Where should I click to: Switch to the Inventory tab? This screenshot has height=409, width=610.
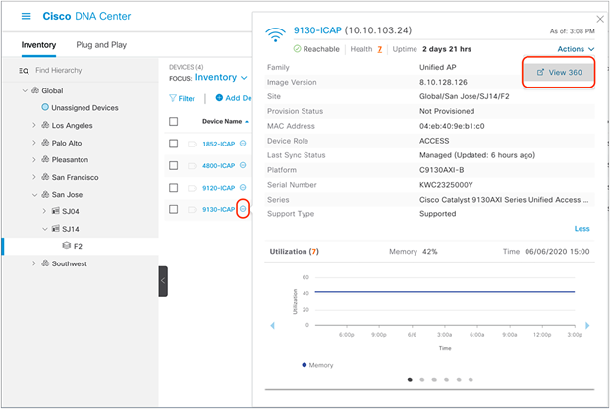38,45
